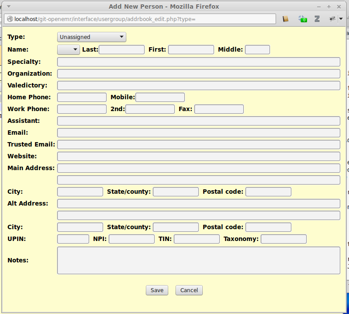
Task: Focus the Website text field
Action: point(199,156)
